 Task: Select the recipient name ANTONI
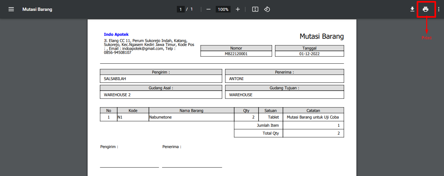point(236,79)
